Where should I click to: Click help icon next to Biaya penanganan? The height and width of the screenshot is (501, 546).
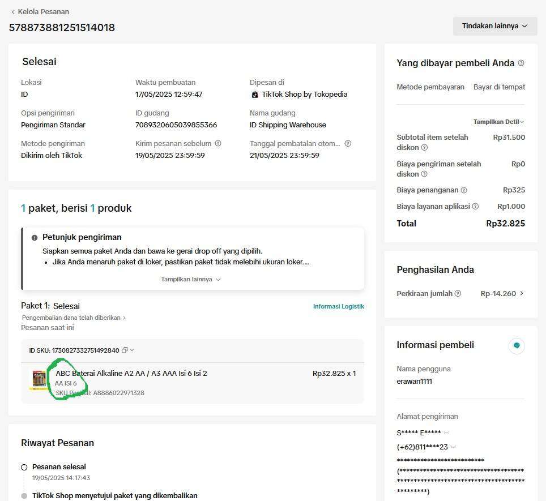[x=464, y=190]
